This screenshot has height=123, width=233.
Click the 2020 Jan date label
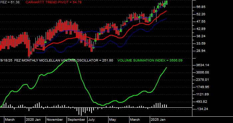click(x=33, y=120)
